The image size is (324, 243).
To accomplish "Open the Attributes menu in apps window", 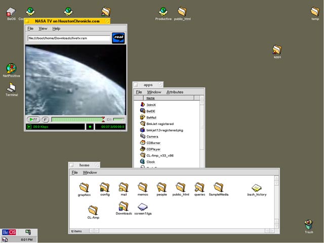I will [175, 92].
